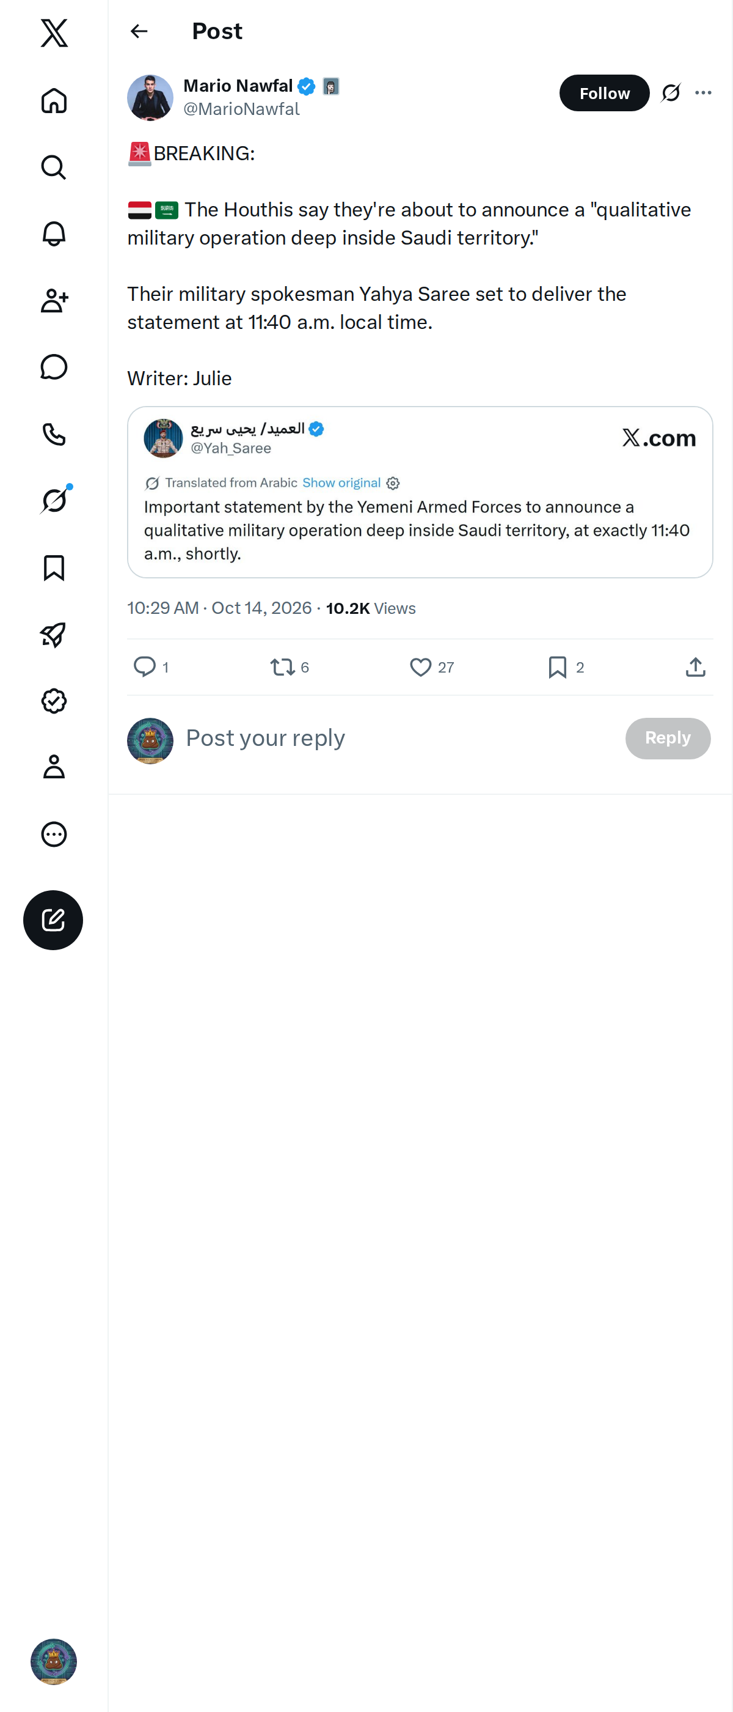
Task: Go back using the arrow beside Post
Action: pyautogui.click(x=139, y=31)
